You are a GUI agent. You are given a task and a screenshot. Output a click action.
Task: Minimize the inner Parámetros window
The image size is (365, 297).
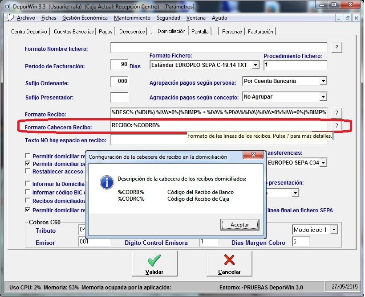click(x=339, y=18)
